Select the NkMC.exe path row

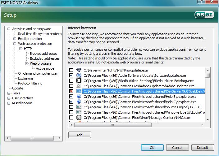pyautogui.click(x=137, y=118)
